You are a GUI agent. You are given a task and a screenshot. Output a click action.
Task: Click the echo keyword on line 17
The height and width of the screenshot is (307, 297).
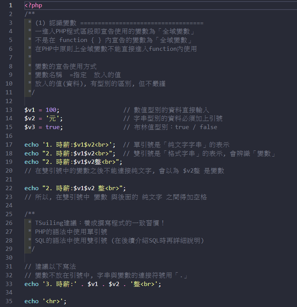tap(32, 144)
